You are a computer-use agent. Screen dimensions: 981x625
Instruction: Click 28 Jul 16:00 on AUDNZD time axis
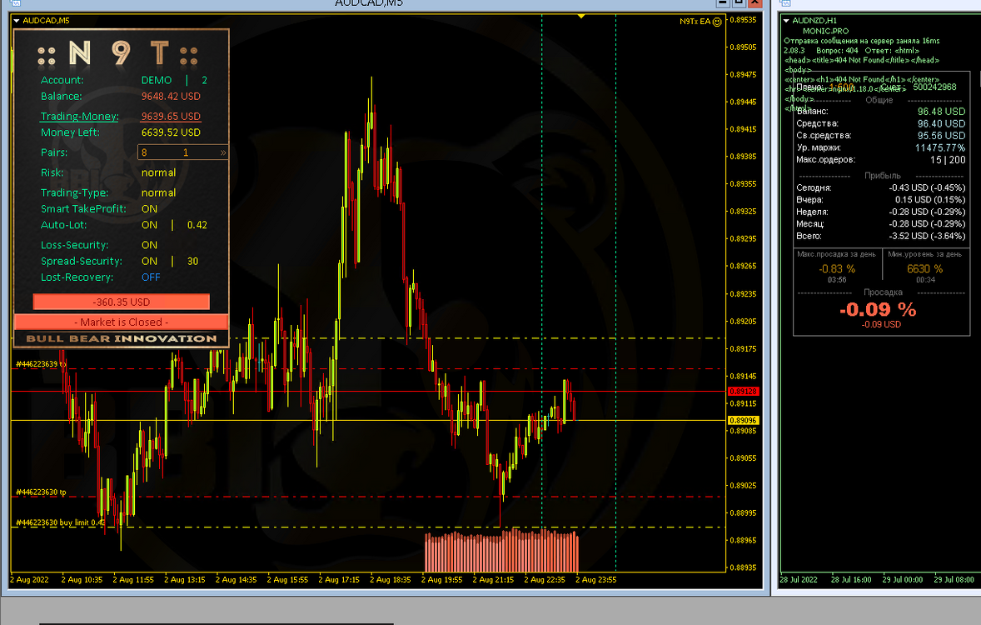pos(851,580)
